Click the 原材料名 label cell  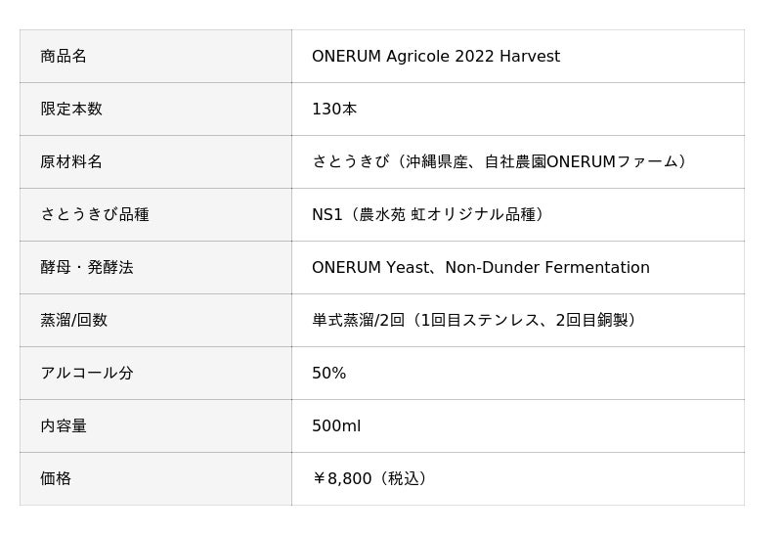coord(71,162)
